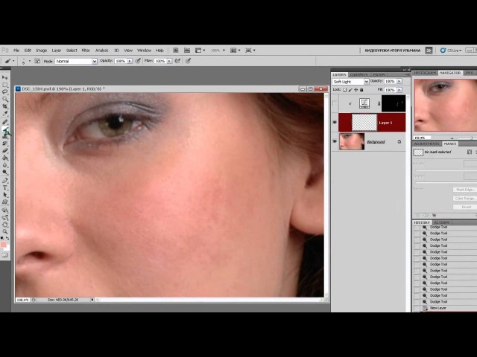Toggle tablet pressure controls size

tap(189, 61)
